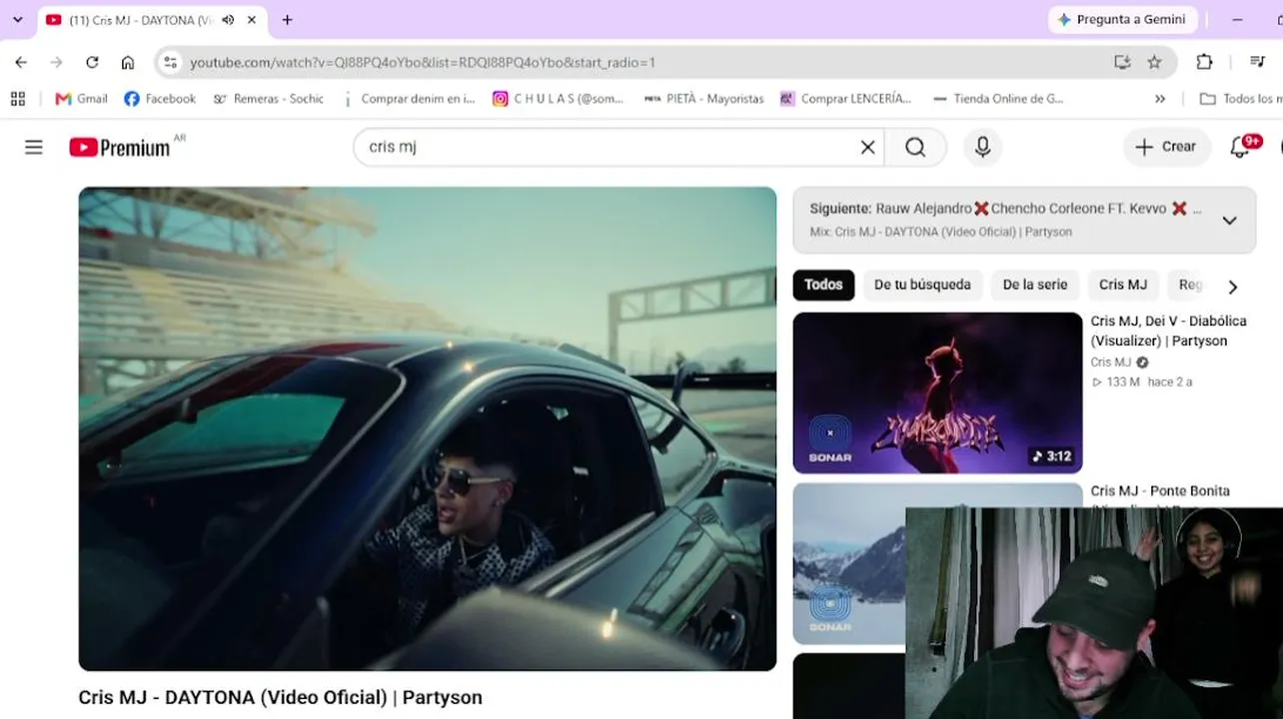The image size is (1283, 719).
Task: Show hidden bookmarks via the overflow chevron
Action: (1160, 99)
